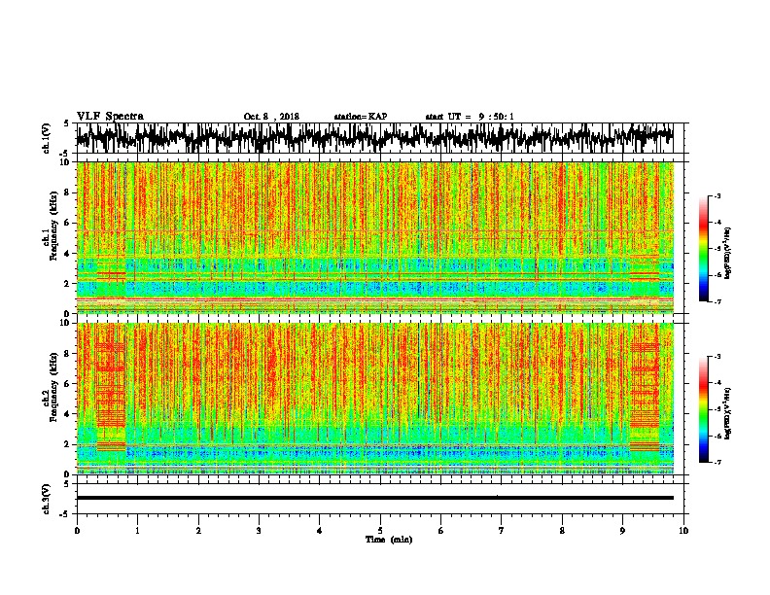Click the ch.1 frequency tick label '8'
The height and width of the screenshot is (595, 770).
tap(68, 192)
